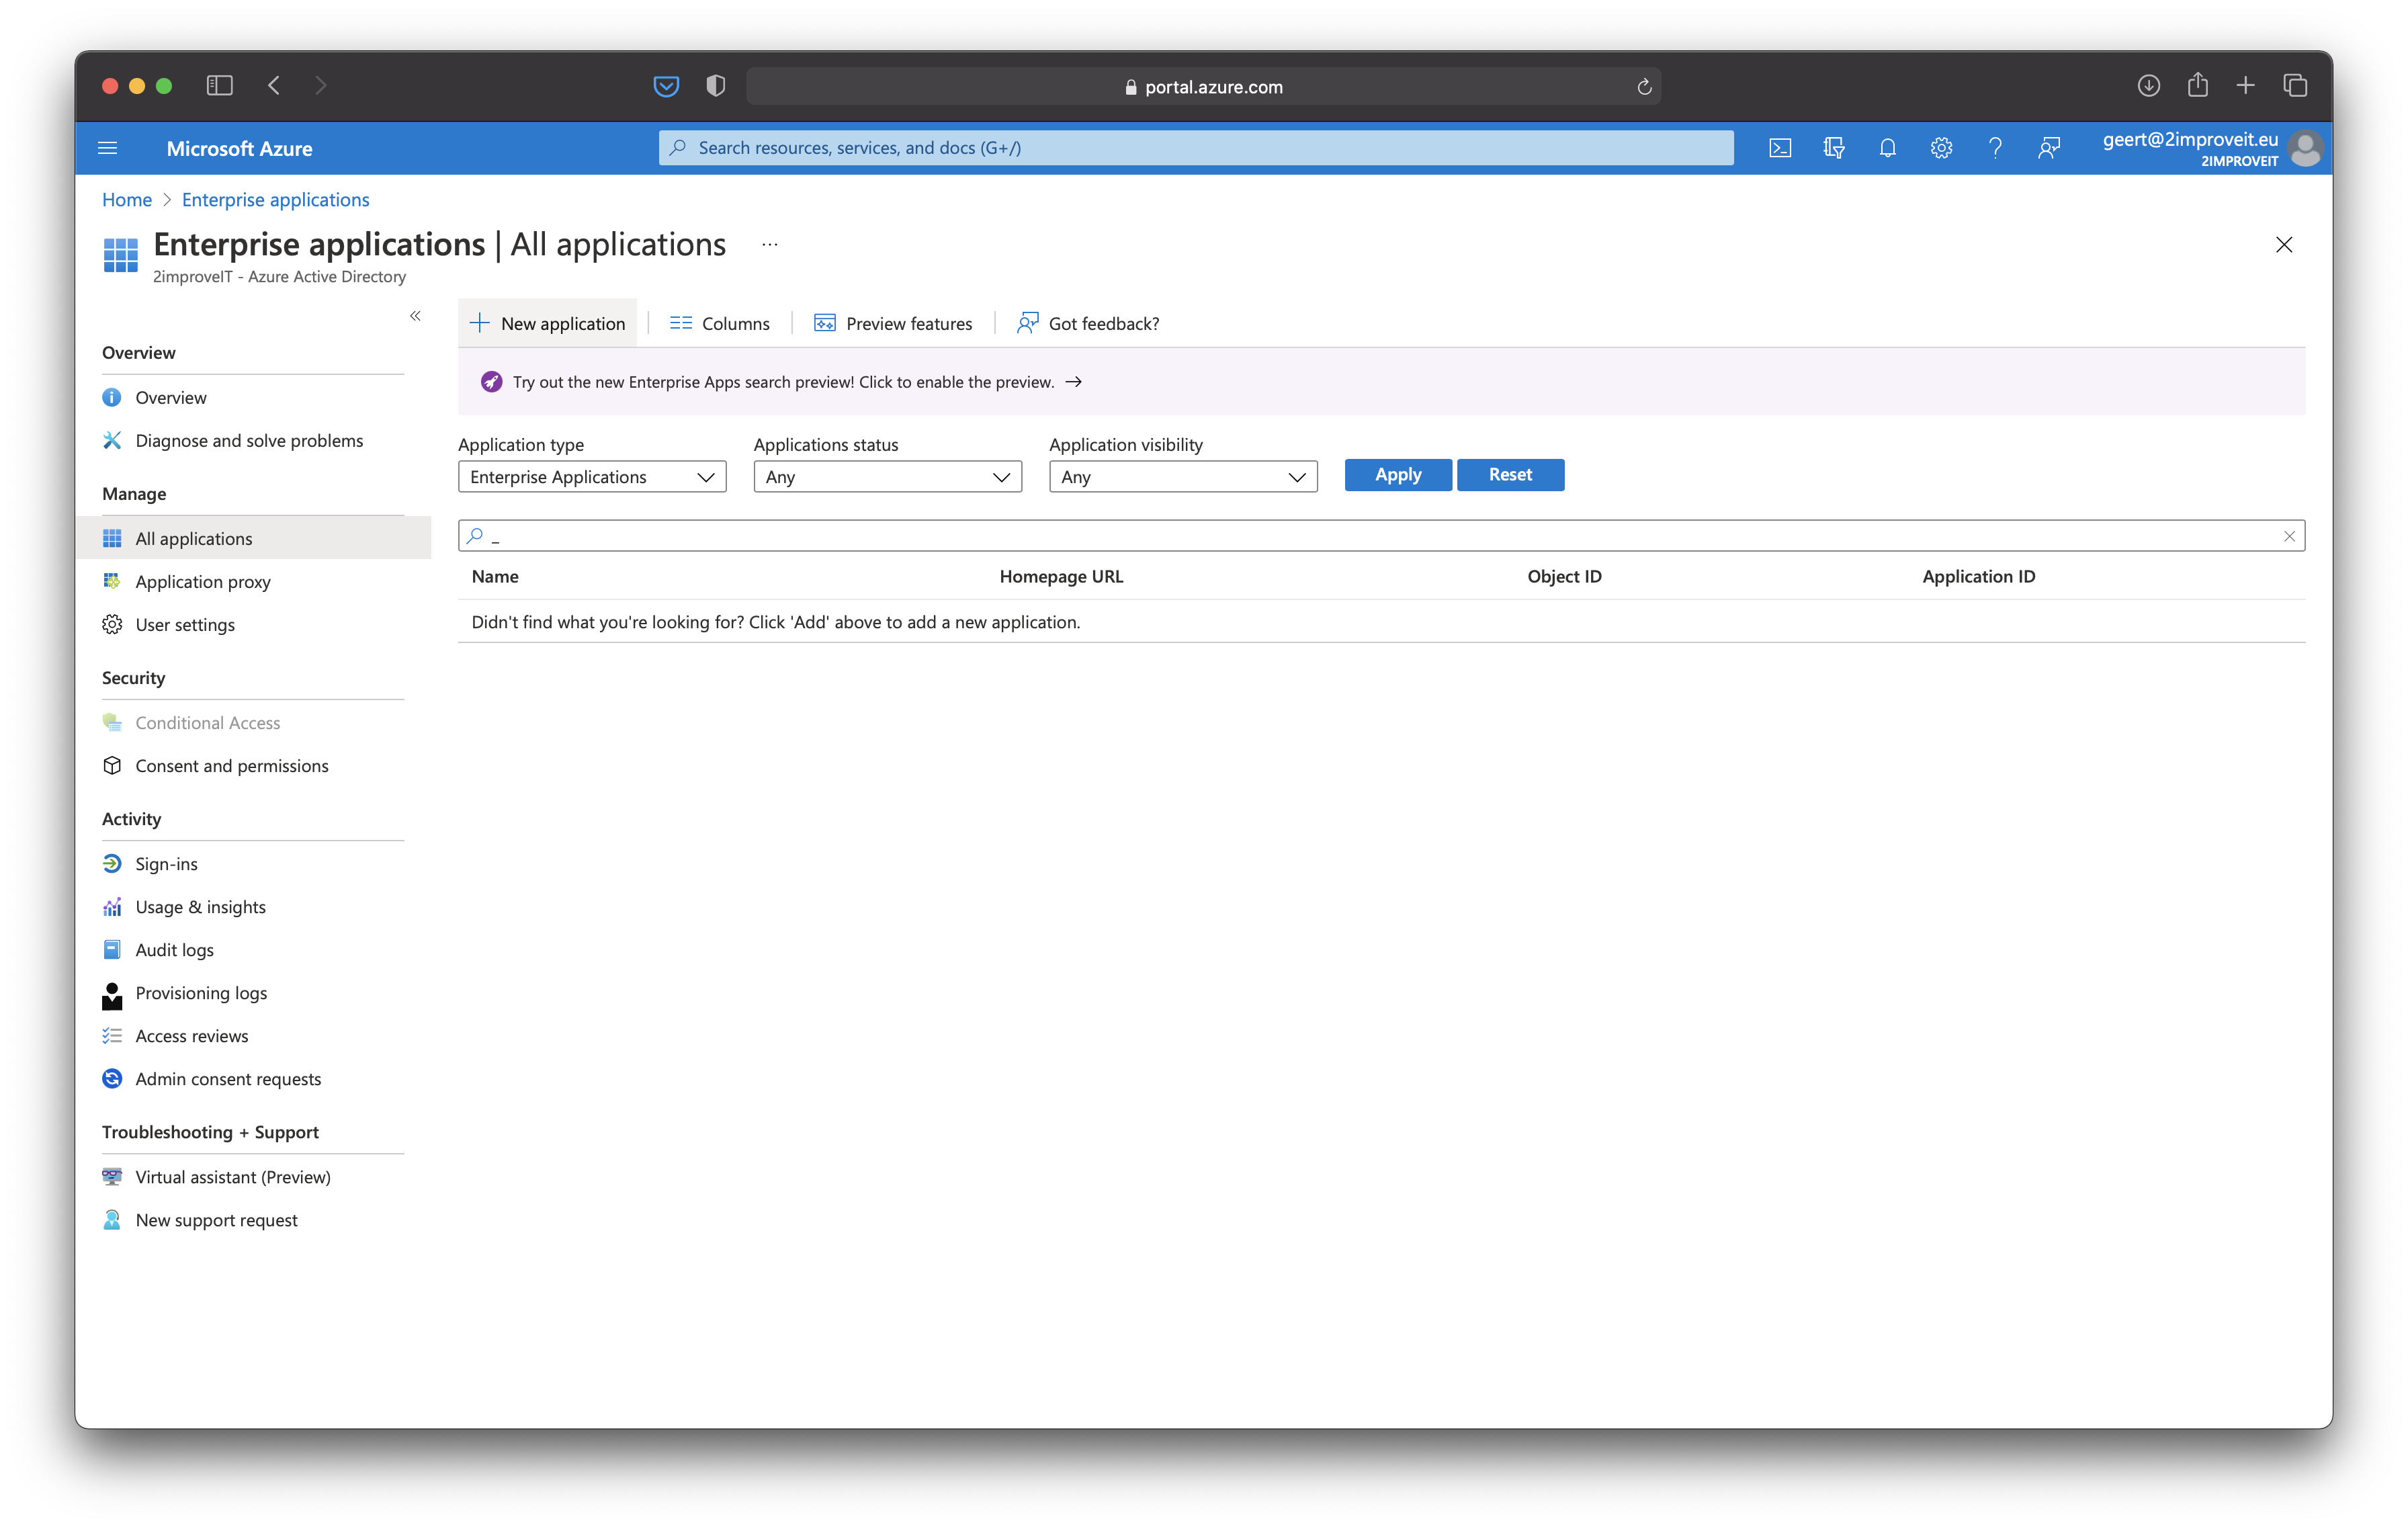Open the help question mark
Screen dimensions: 2408x1528
[x=1995, y=148]
